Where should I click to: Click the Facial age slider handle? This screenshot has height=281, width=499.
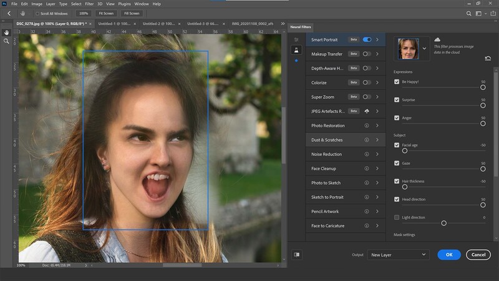(404, 151)
